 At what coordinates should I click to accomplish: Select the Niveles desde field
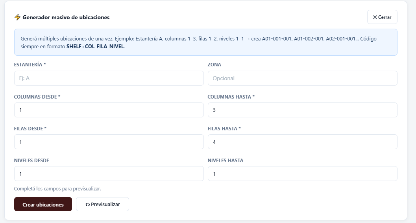click(x=109, y=174)
